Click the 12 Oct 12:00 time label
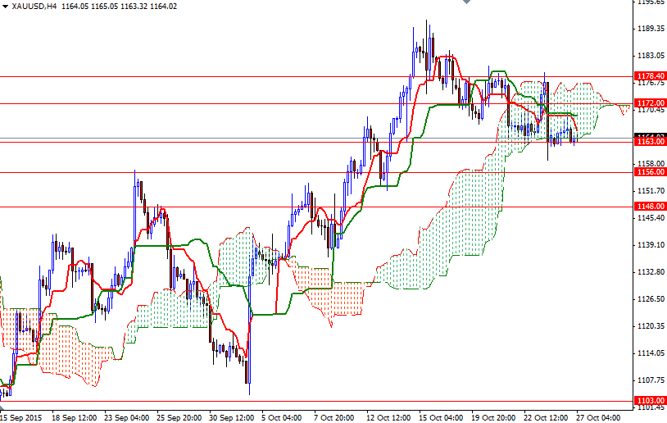Screen dimensions: 667x423 click(x=388, y=417)
